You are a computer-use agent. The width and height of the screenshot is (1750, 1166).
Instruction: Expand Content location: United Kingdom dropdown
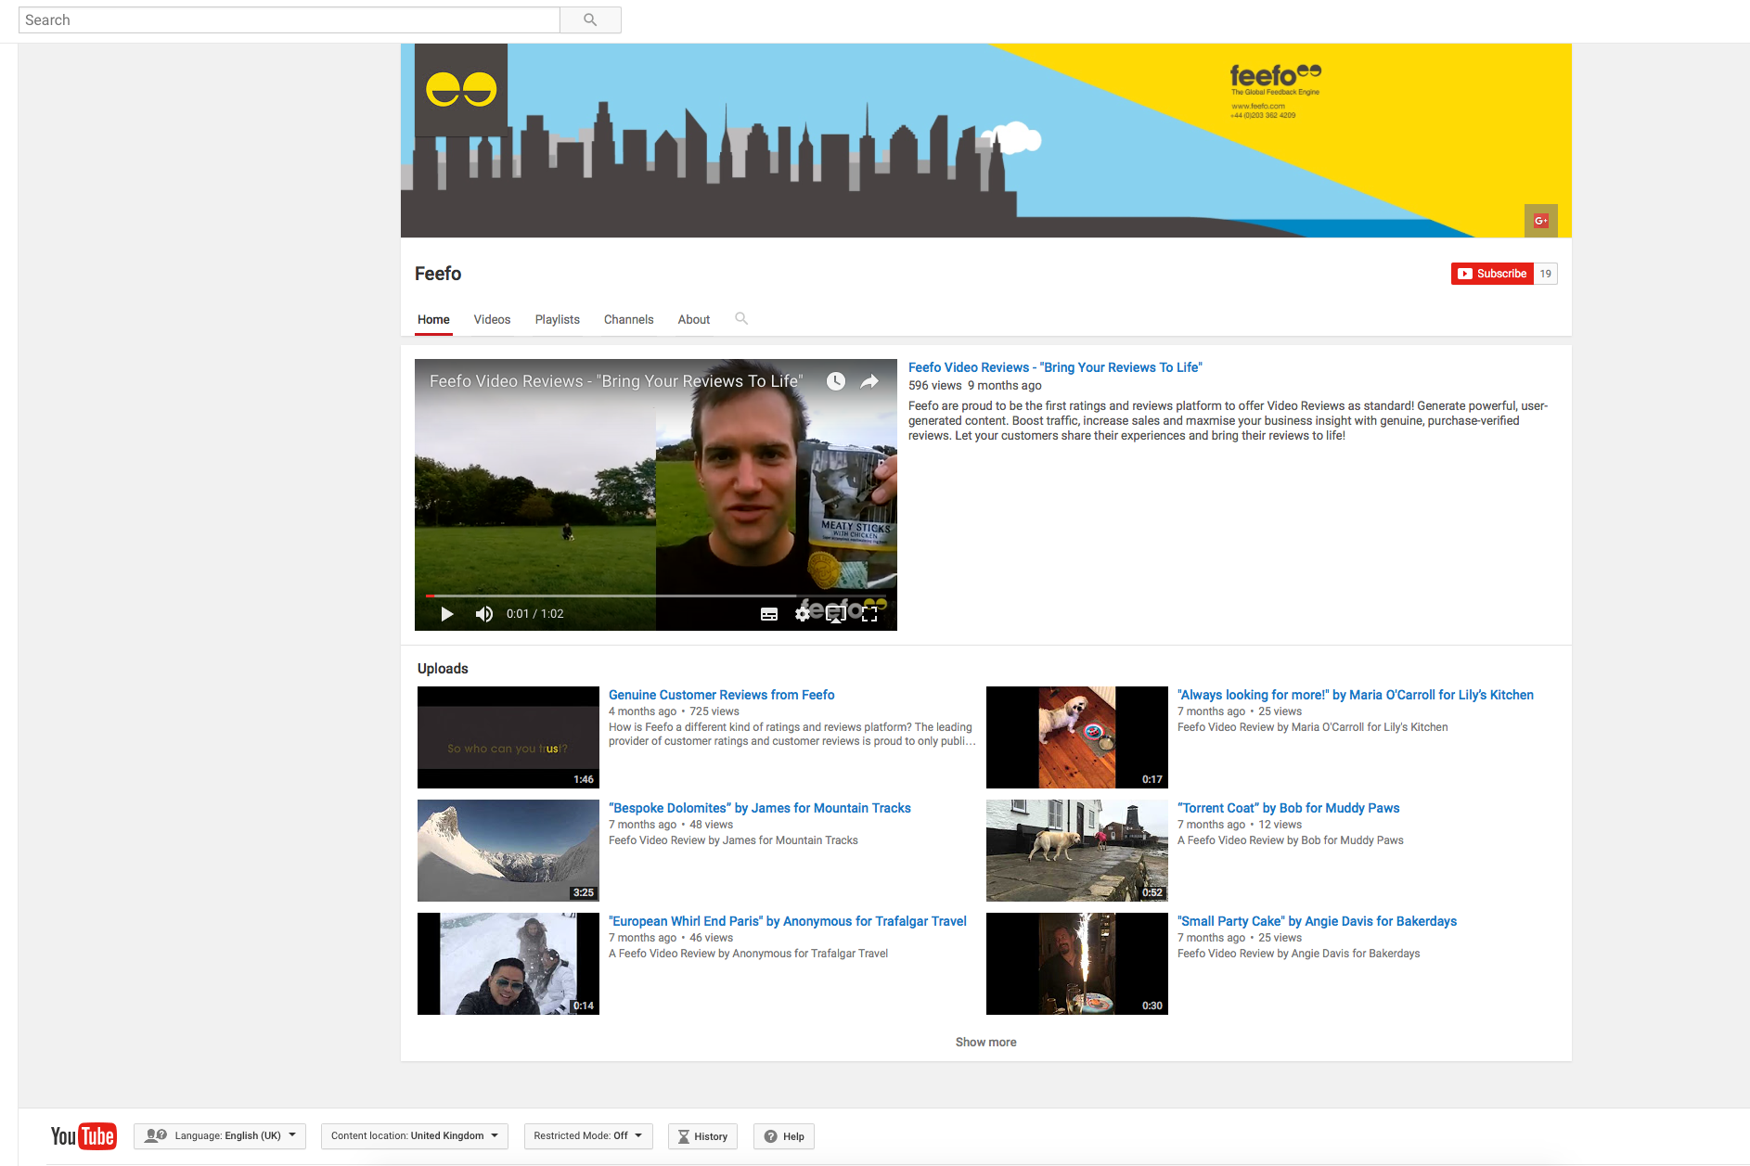415,1136
